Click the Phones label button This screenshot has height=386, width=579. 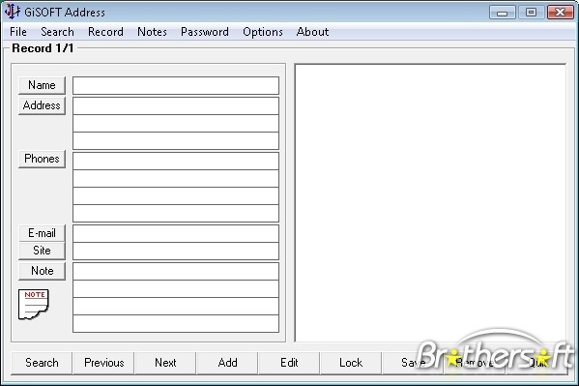pos(43,159)
